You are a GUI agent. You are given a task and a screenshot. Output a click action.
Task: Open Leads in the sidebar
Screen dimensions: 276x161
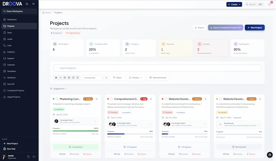pos(19,39)
